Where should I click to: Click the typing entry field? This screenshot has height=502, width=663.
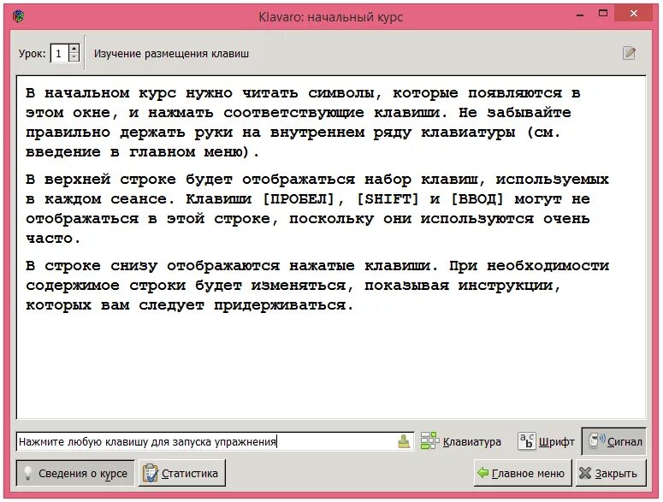[215, 441]
